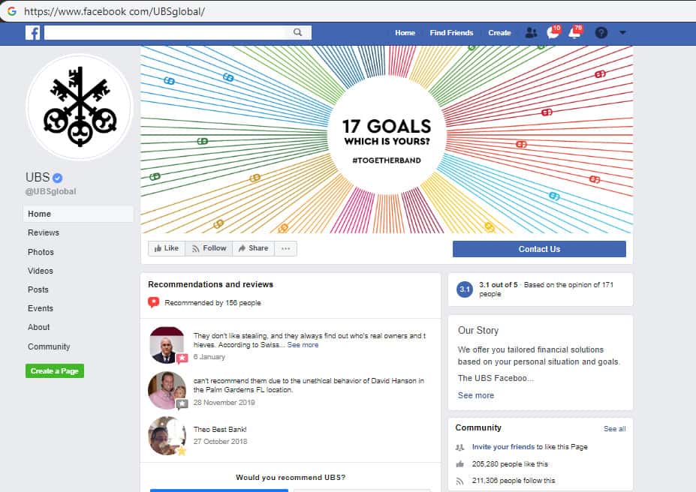Open the three-dots more options button
Viewport: 696px width, 492px height.
pos(286,248)
